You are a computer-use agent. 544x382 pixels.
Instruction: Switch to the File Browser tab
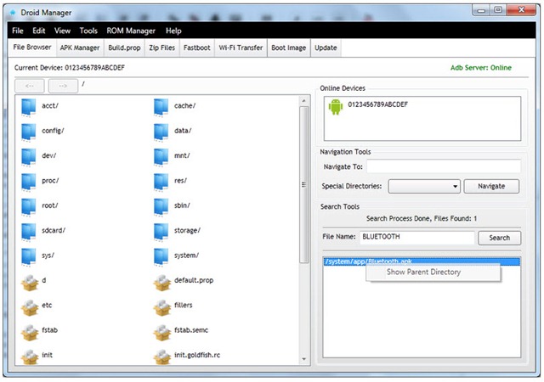[x=32, y=48]
